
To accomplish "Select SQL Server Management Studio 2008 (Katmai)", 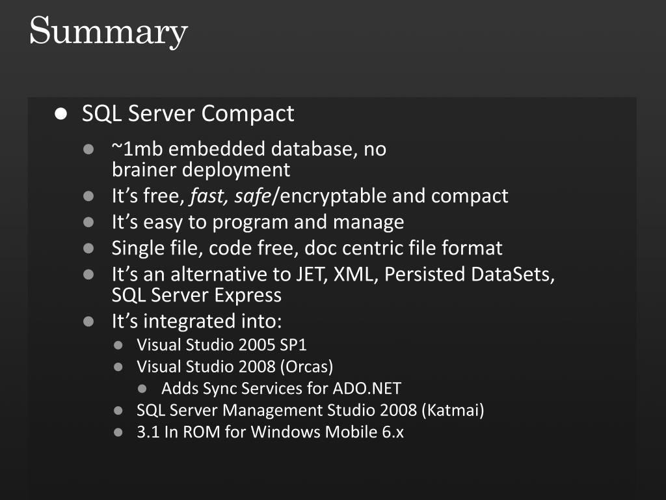I will point(310,410).
